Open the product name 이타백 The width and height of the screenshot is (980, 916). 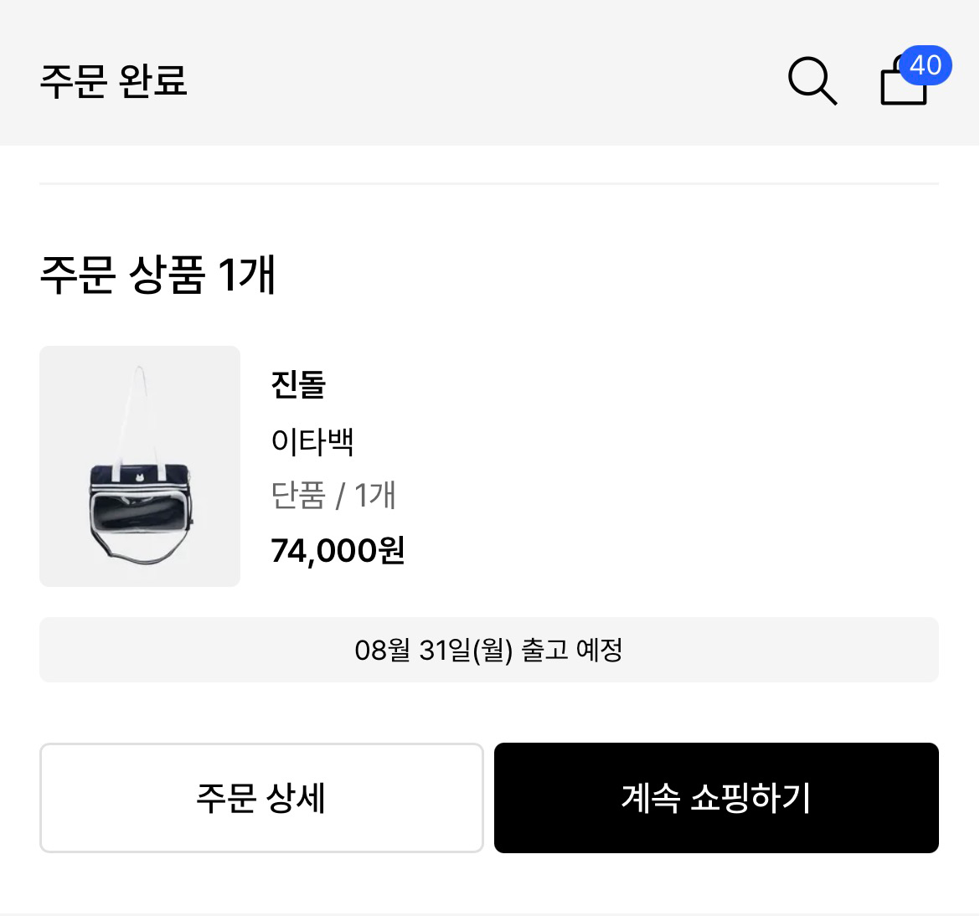pyautogui.click(x=312, y=440)
